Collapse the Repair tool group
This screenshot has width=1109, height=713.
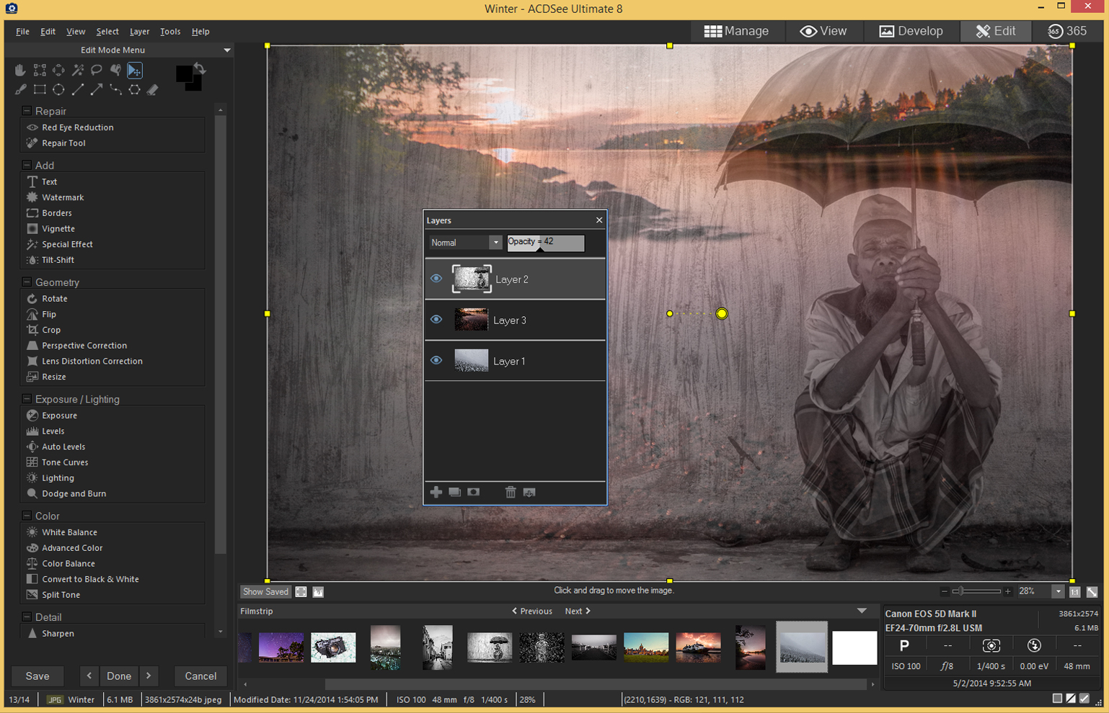pyautogui.click(x=25, y=110)
